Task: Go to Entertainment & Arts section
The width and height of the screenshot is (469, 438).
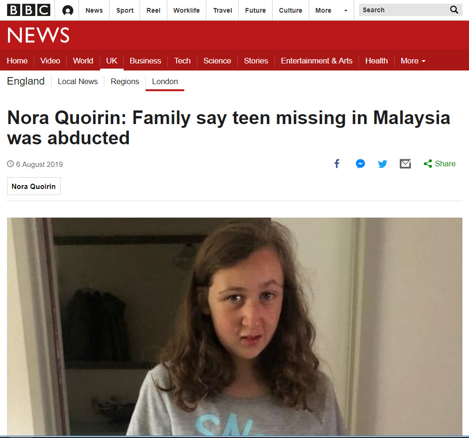Action: point(316,61)
